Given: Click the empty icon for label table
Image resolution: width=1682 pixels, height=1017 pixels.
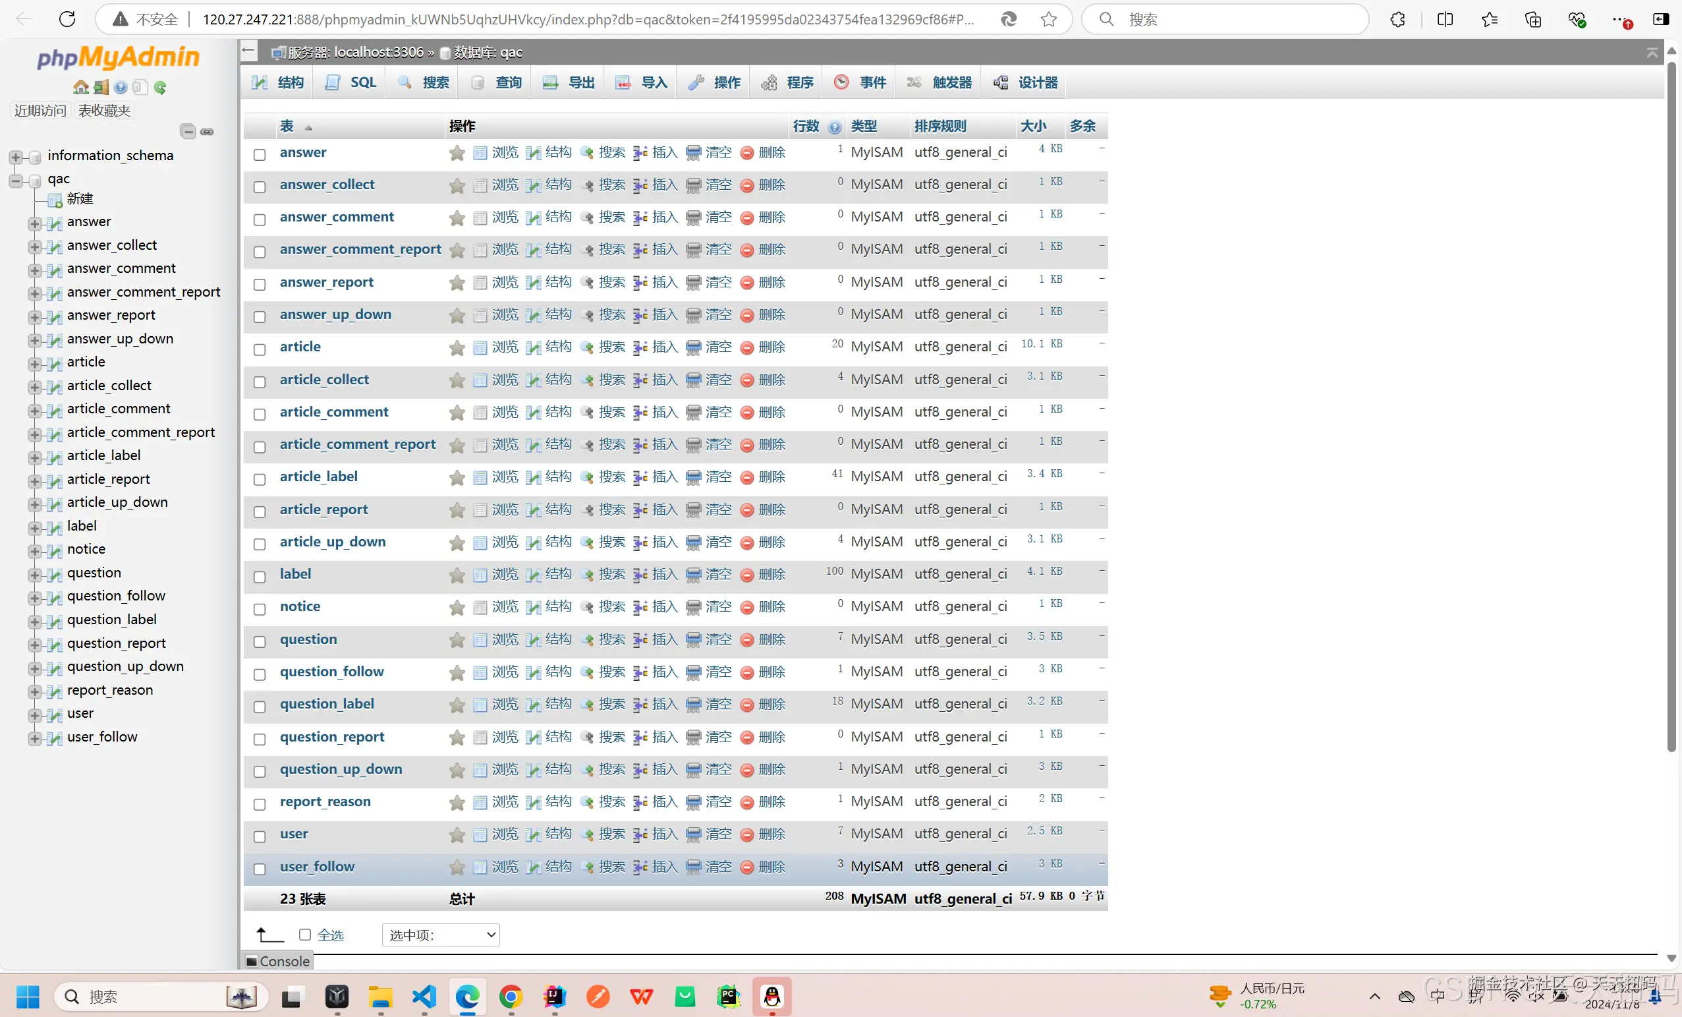Looking at the screenshot, I should [x=693, y=575].
